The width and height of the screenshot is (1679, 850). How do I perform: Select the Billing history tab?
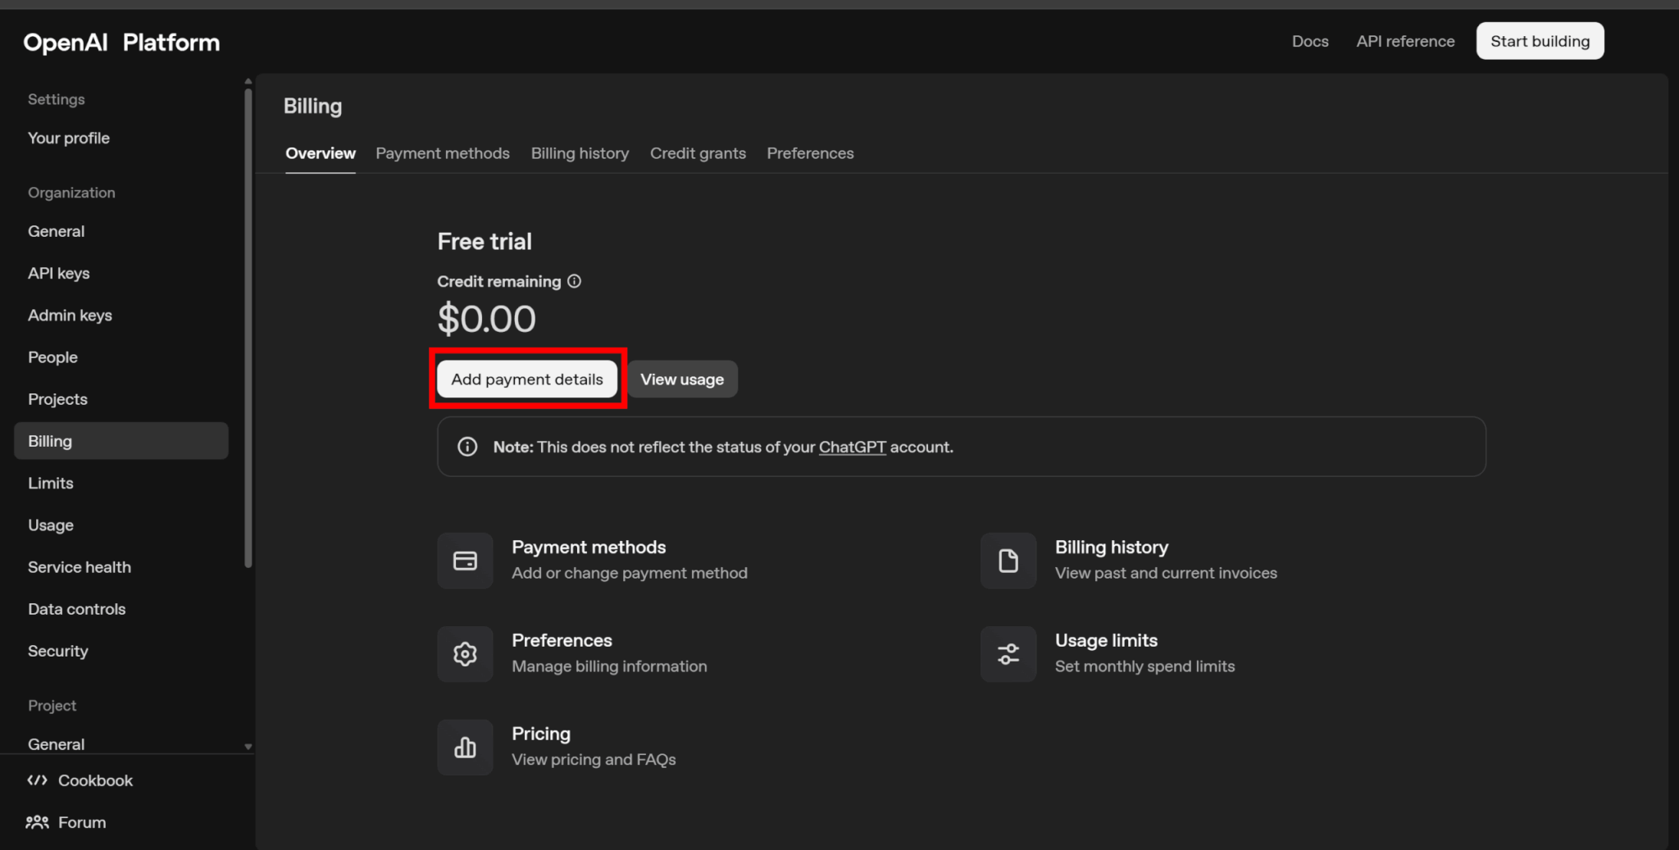point(580,153)
